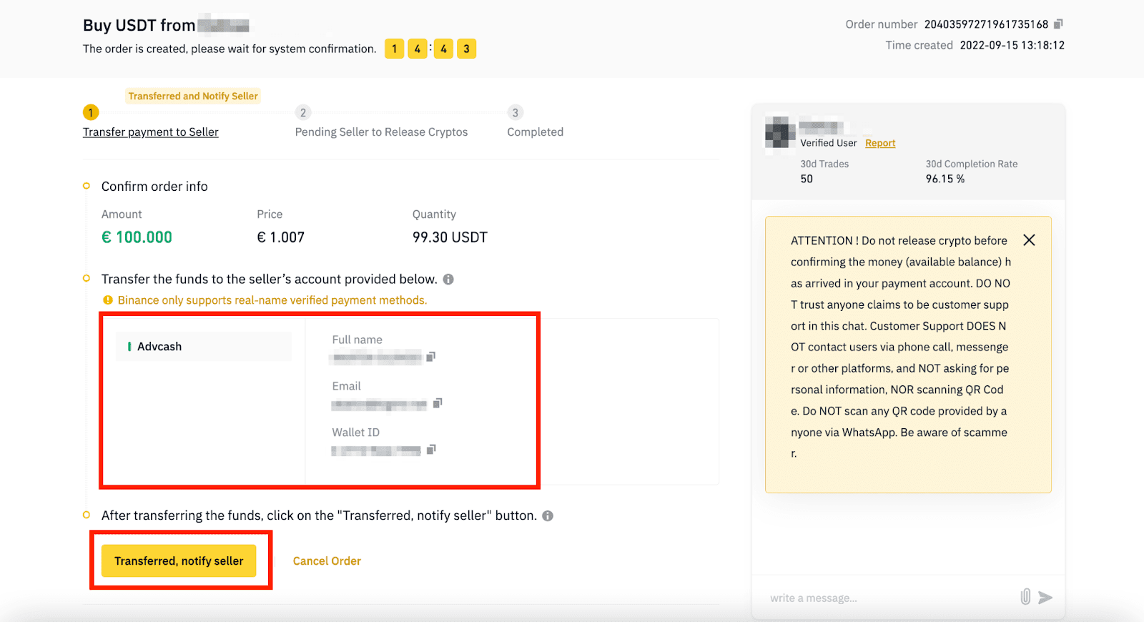Click the order number 20403597271961735168
Screen dimensions: 1144x622
986,24
